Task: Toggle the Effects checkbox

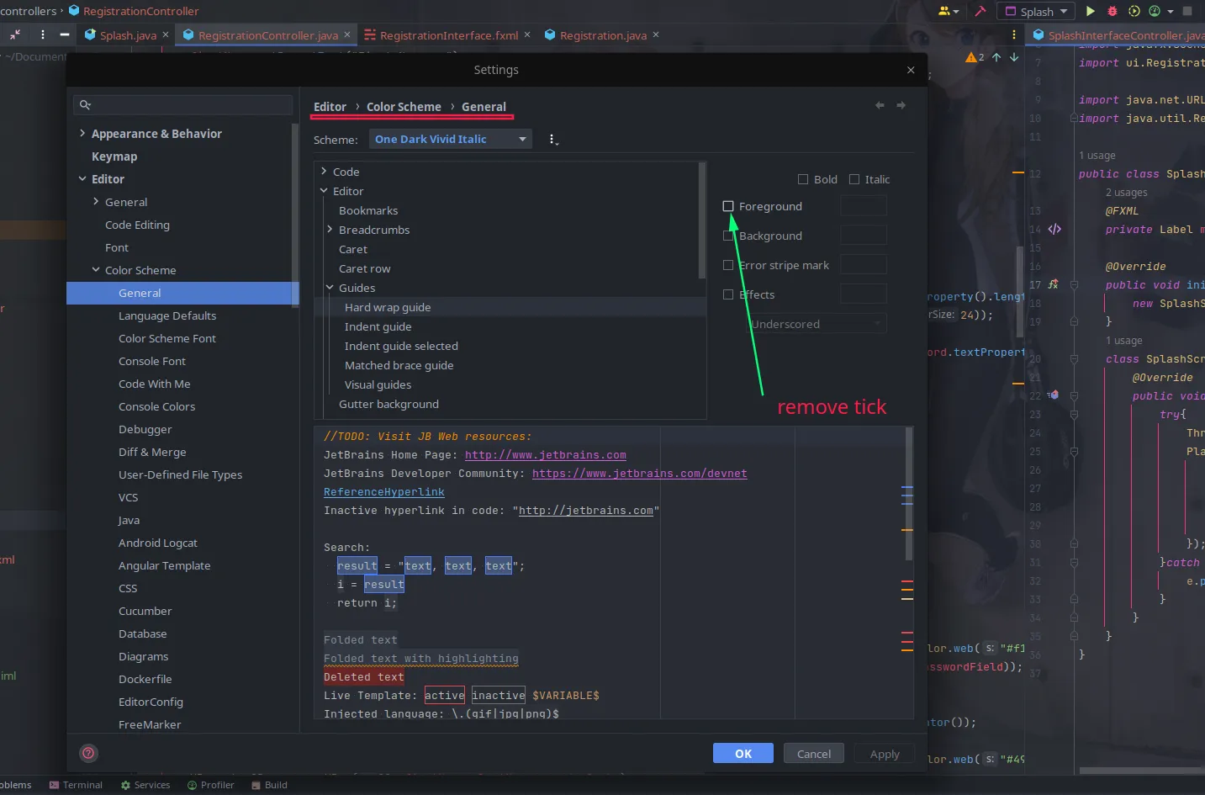Action: pos(728,294)
